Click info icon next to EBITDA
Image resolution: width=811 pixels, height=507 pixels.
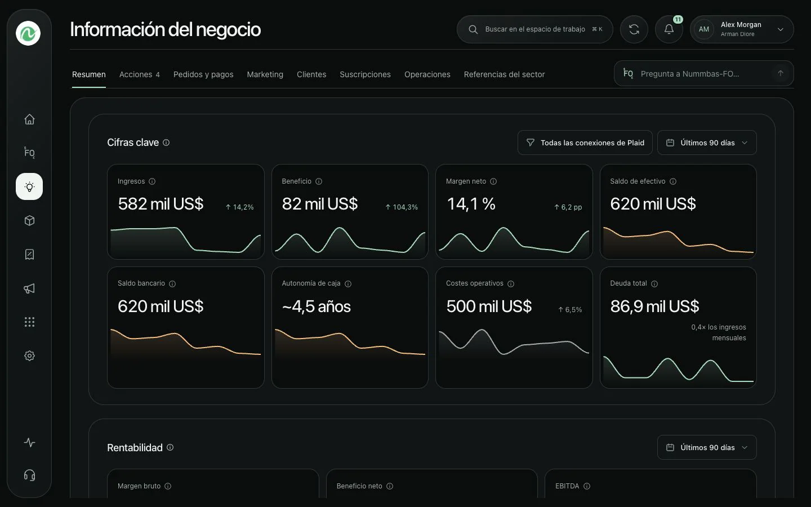587,486
